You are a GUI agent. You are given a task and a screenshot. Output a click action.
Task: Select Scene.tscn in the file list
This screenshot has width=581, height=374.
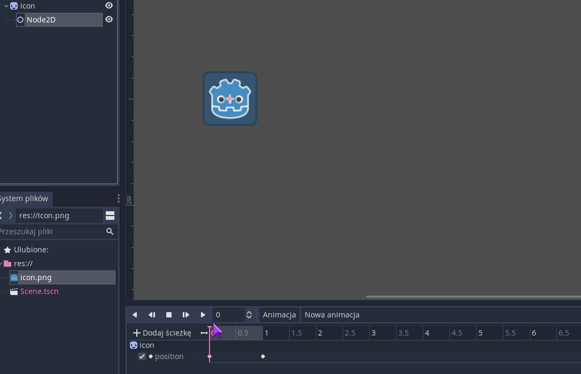pos(39,291)
